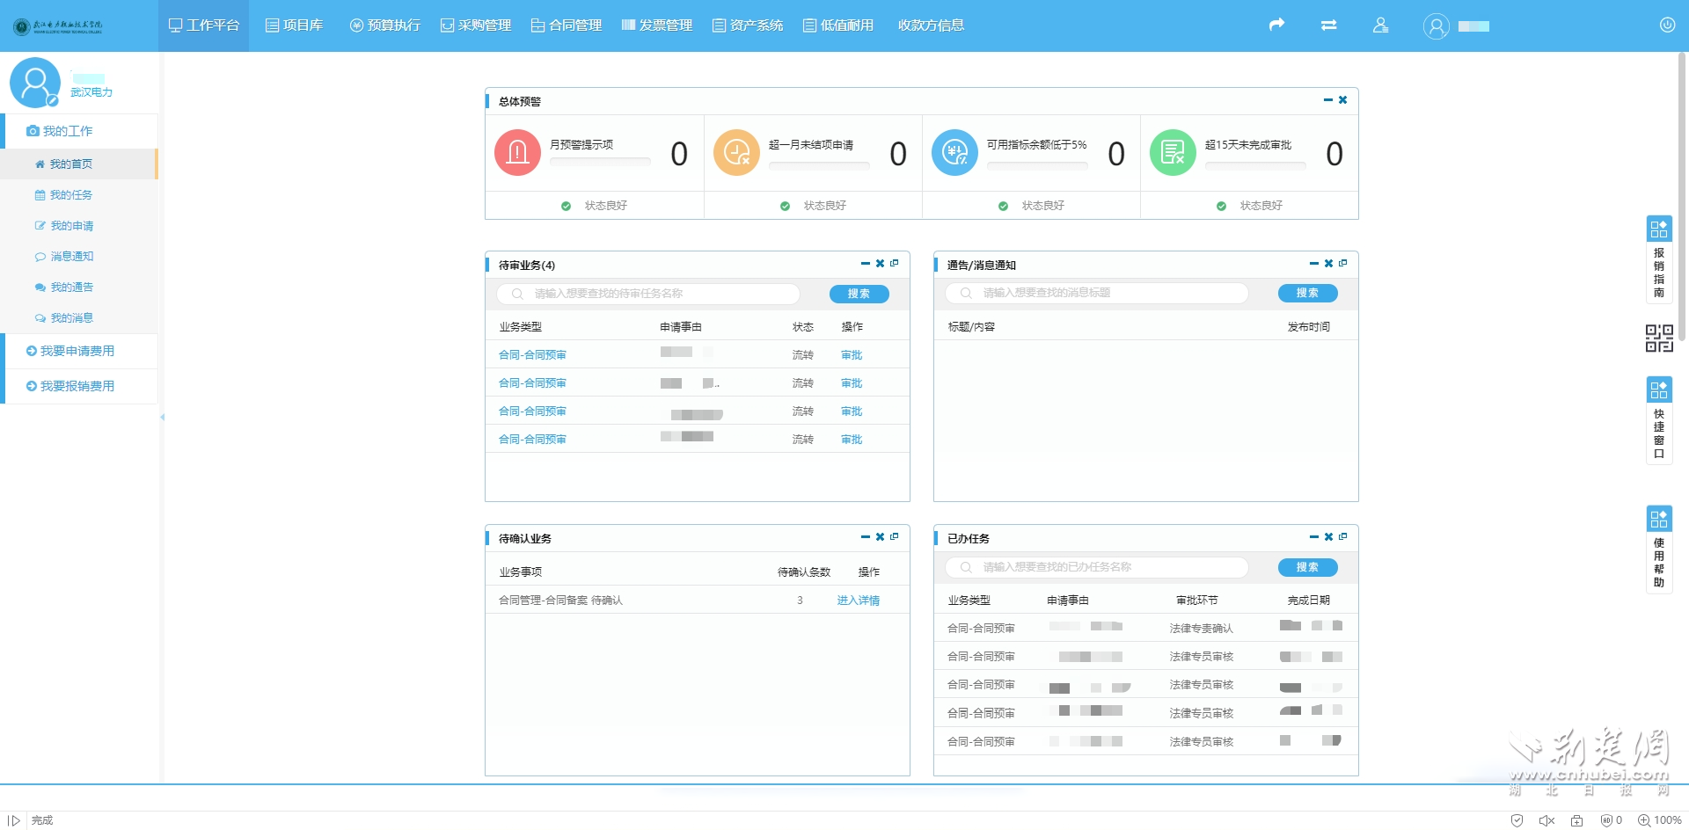Click 搜索 button in 待审业务 panel
The width and height of the screenshot is (1689, 830).
pyautogui.click(x=859, y=294)
